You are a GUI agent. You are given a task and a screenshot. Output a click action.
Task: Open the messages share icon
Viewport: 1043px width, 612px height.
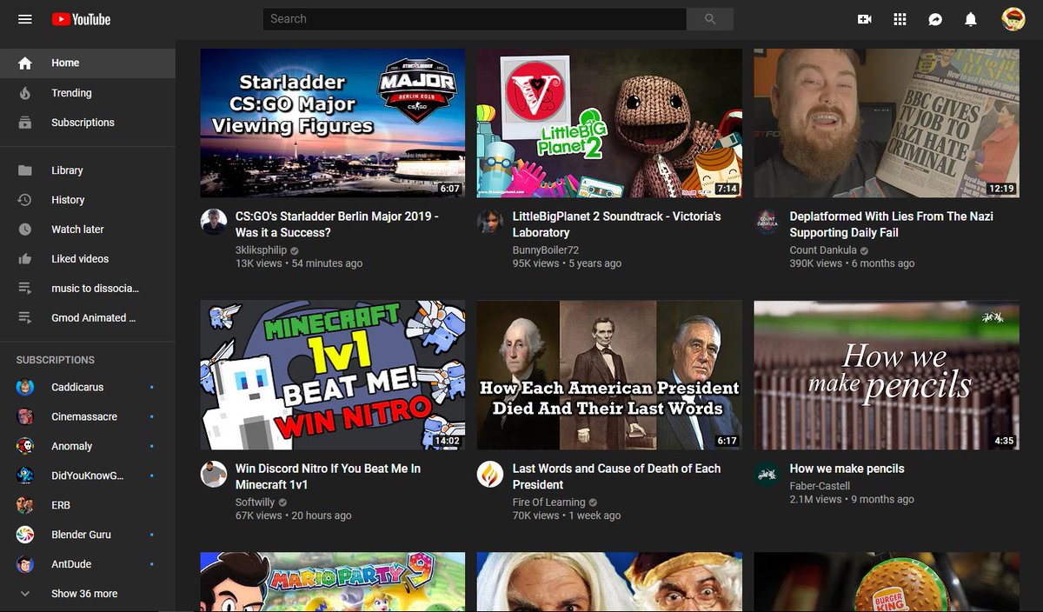coord(935,19)
